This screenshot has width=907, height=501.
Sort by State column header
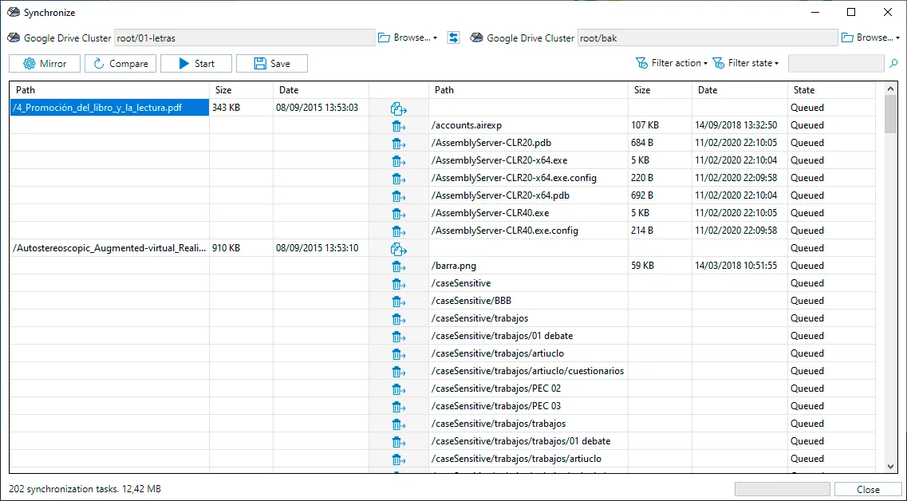[831, 90]
